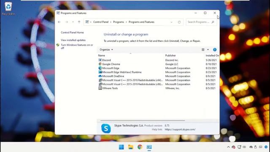Select Programs in the breadcrumb path
This screenshot has height=152, width=270.
point(119,22)
